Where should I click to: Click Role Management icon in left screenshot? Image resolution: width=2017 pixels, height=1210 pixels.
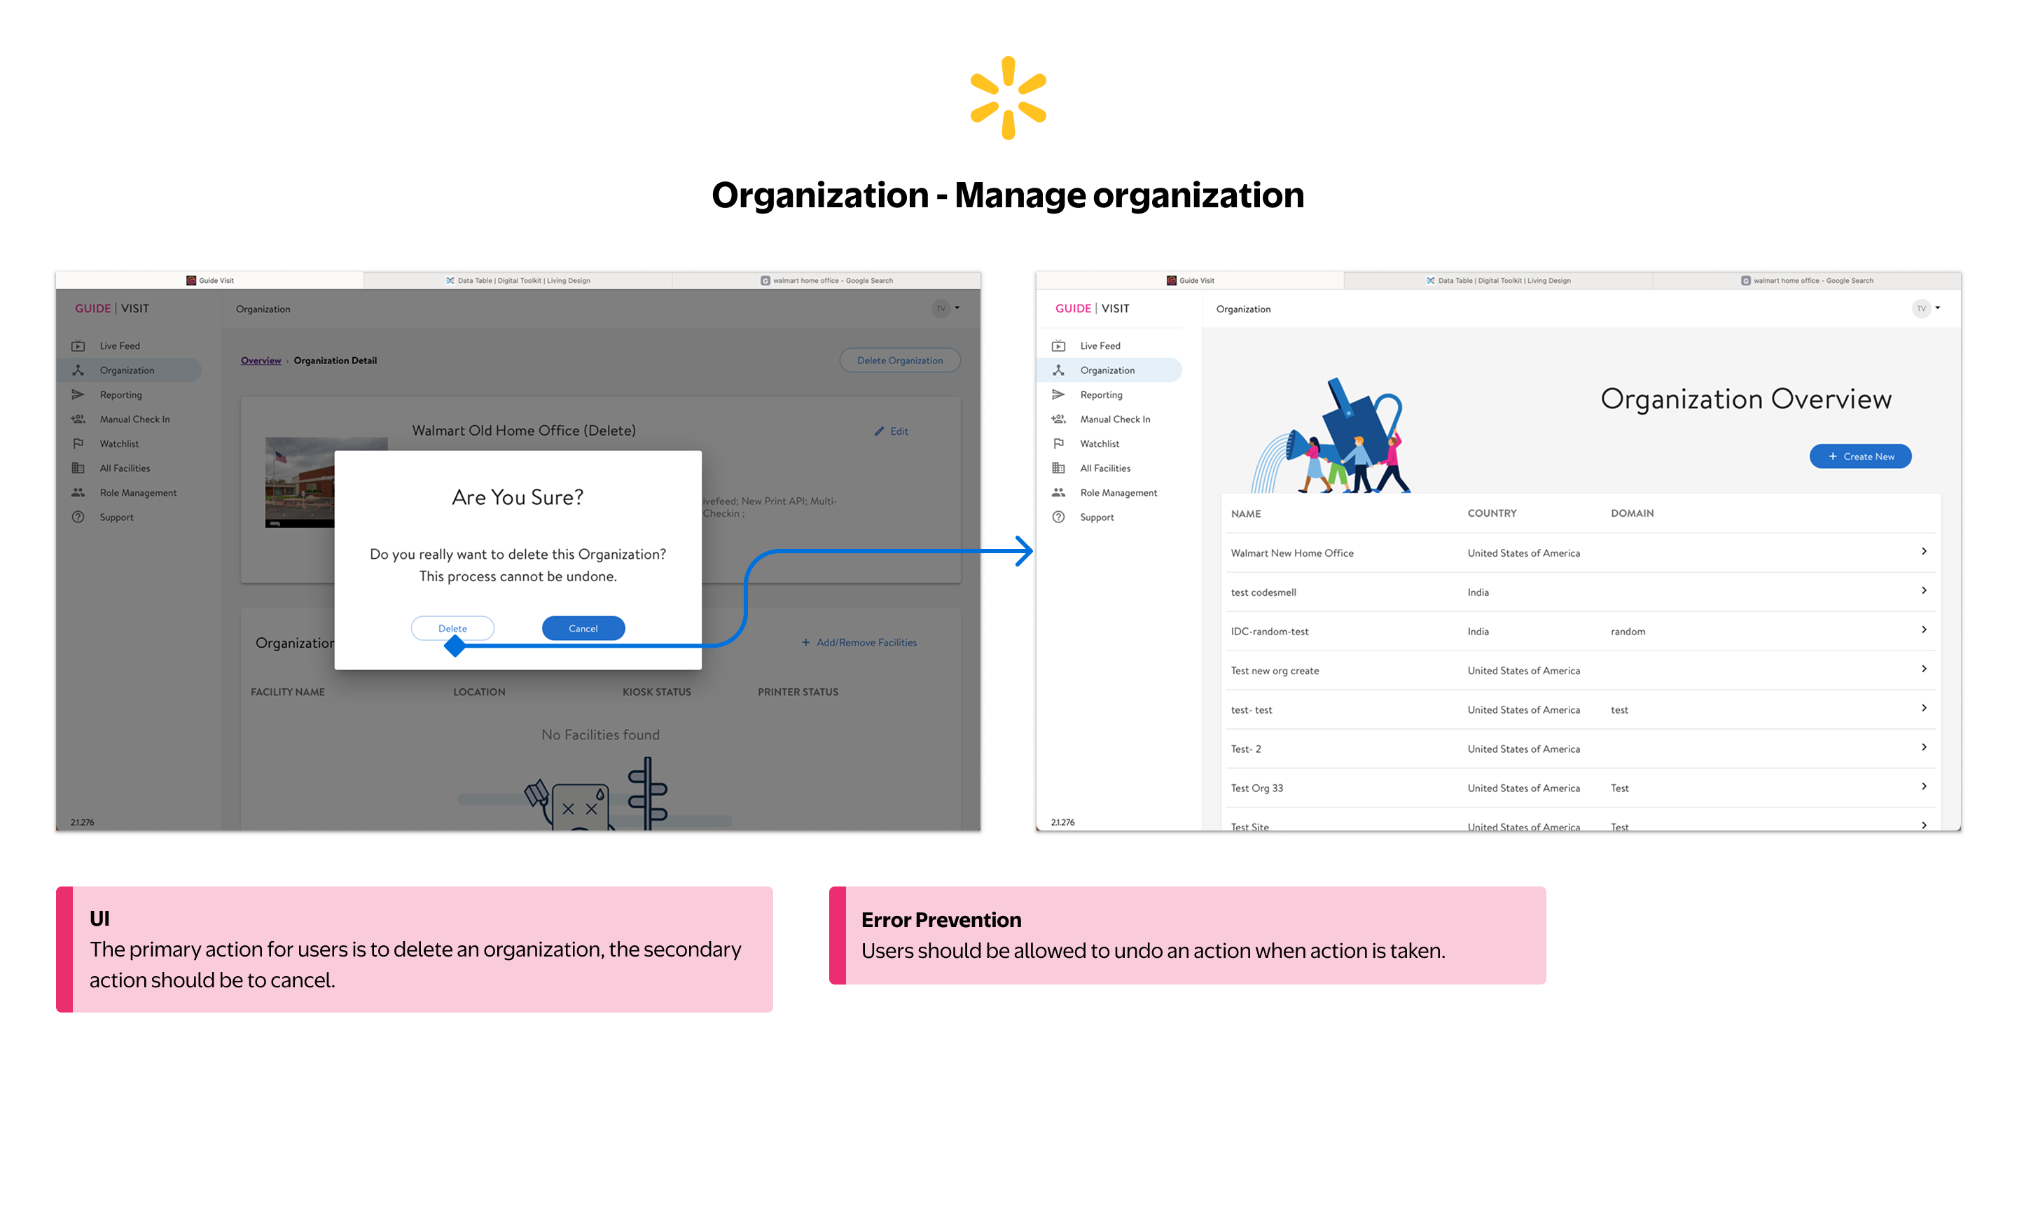(78, 492)
